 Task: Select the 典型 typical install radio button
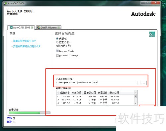click(57, 39)
